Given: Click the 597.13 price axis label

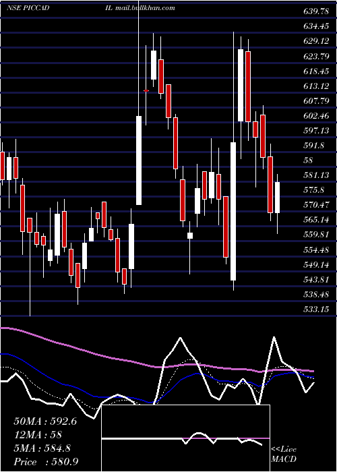Looking at the screenshot, I should [x=316, y=131].
